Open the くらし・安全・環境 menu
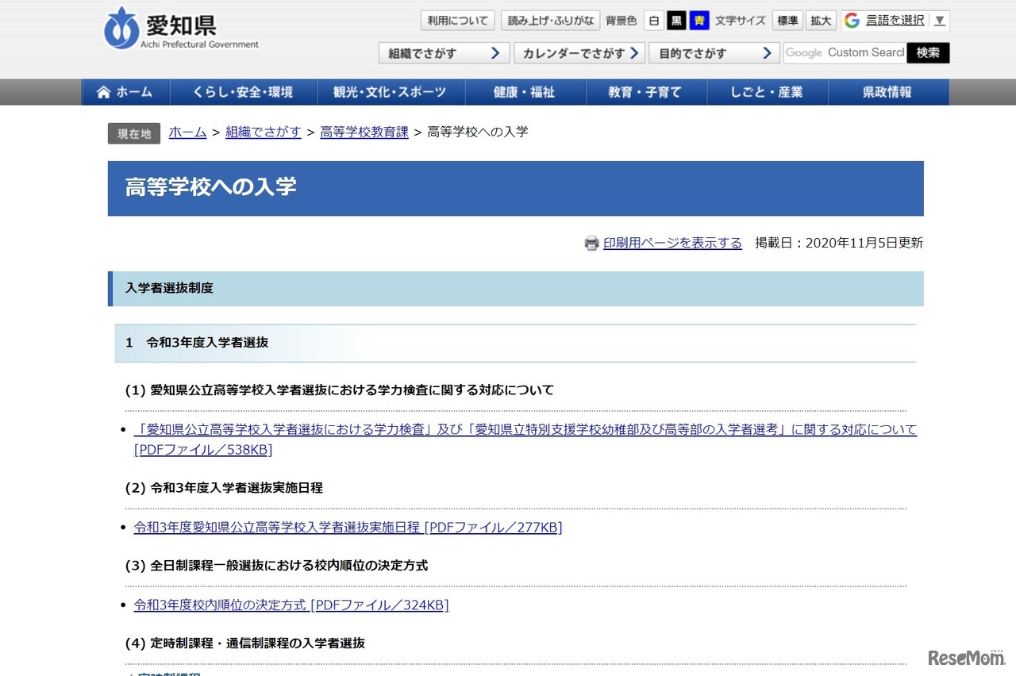1016x676 pixels. tap(243, 92)
